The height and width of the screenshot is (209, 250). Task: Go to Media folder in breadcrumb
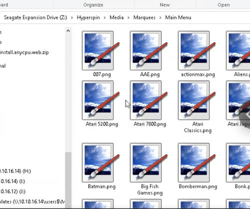tap(116, 17)
